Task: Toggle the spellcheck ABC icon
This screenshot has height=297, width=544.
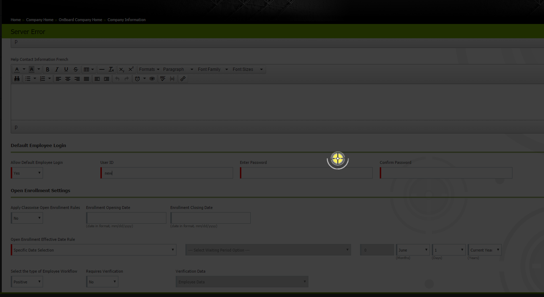Action: click(163, 79)
